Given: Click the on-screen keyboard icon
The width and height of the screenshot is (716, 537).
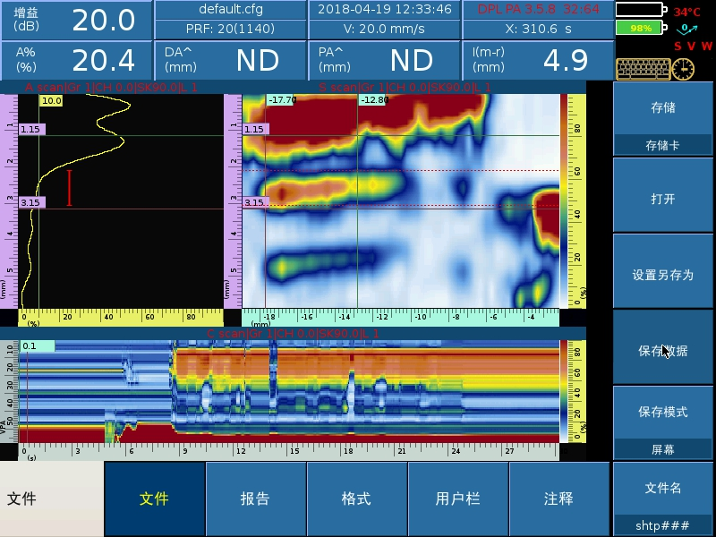Looking at the screenshot, I should click(642, 69).
